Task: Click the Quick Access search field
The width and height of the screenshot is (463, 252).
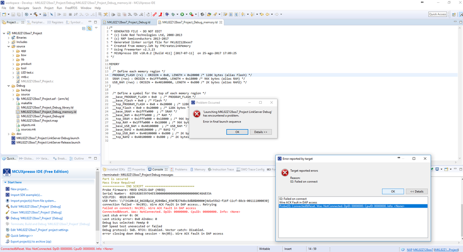Action: pos(438,14)
